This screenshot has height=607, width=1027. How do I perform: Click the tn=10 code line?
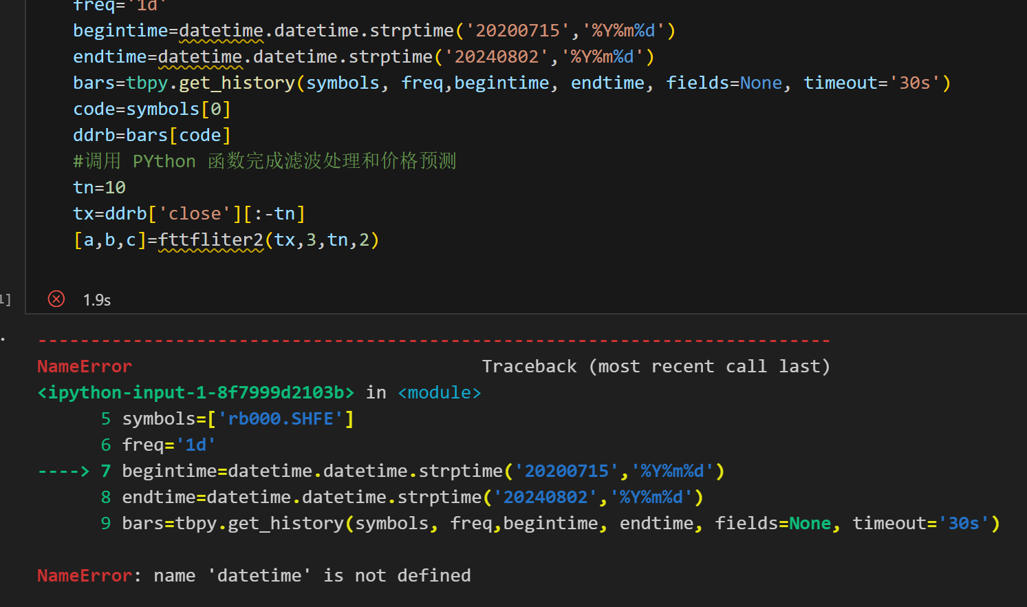coord(99,188)
